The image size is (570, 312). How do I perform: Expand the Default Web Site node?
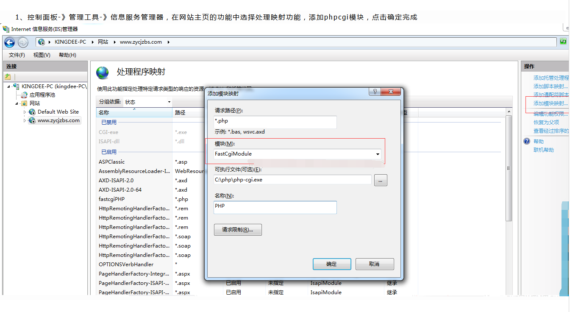tap(25, 112)
